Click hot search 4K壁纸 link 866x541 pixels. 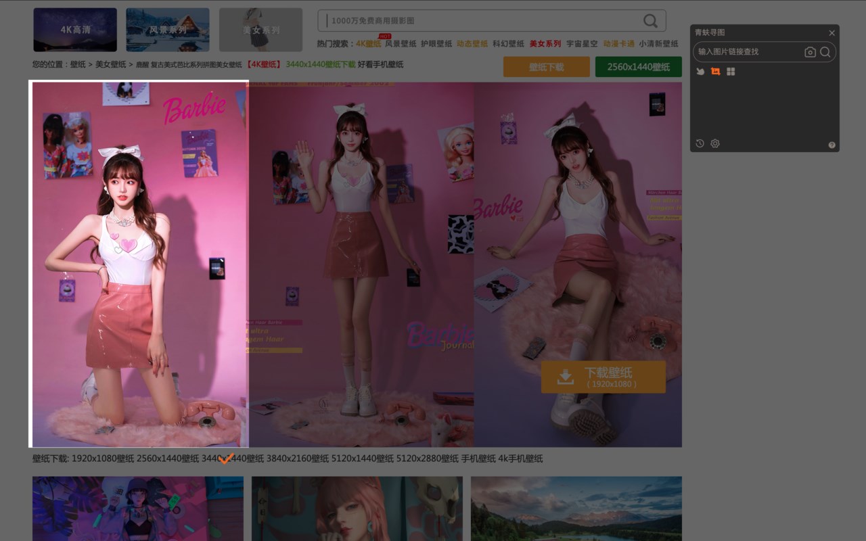click(x=369, y=43)
